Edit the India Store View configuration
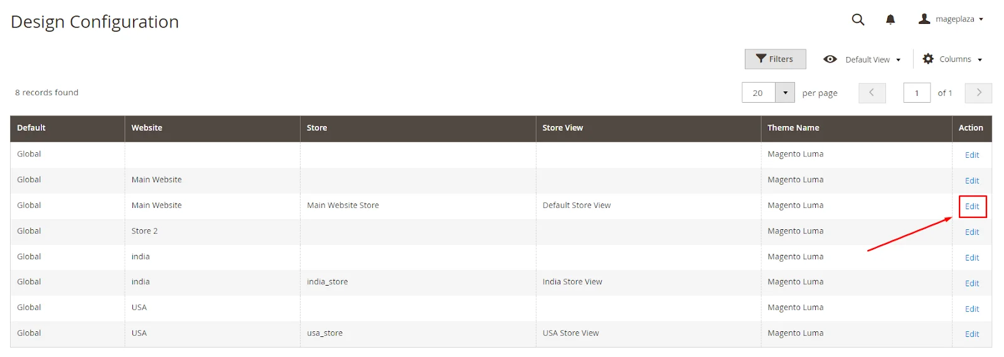 point(971,283)
